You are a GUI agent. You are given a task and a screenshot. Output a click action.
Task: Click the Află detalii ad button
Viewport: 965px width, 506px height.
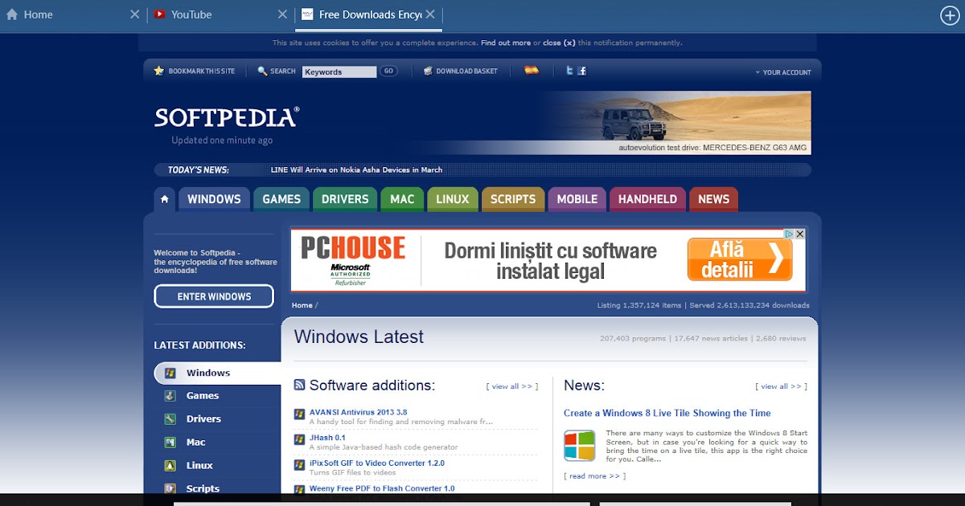pyautogui.click(x=740, y=259)
